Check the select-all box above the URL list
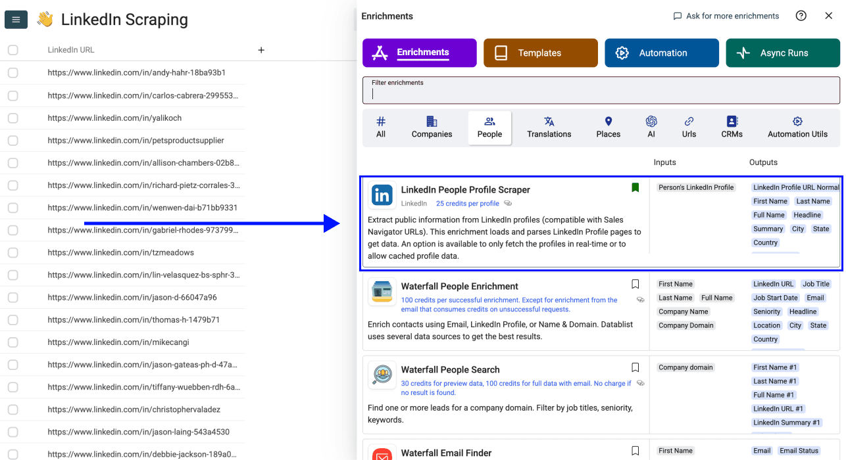This screenshot has height=460, width=846. pyautogui.click(x=12, y=49)
